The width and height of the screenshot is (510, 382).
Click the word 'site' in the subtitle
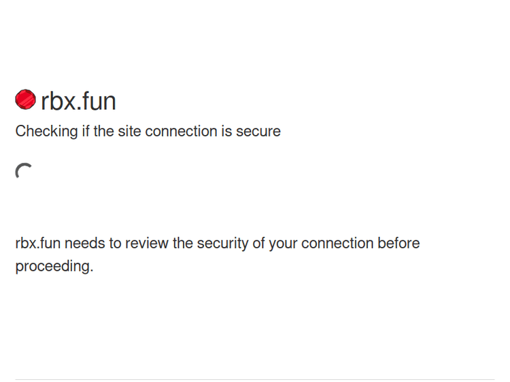click(129, 131)
